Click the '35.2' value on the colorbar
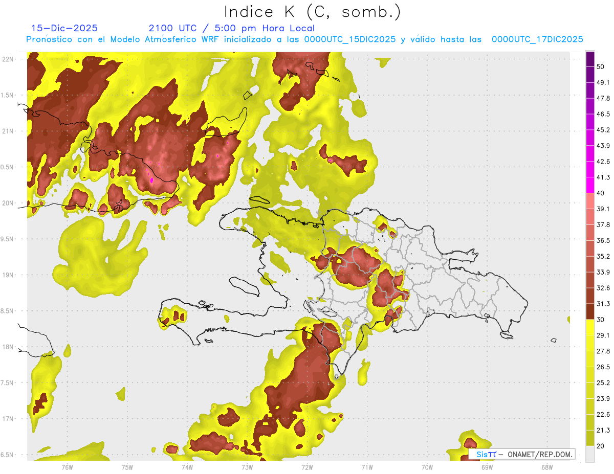614x474 pixels. click(604, 256)
